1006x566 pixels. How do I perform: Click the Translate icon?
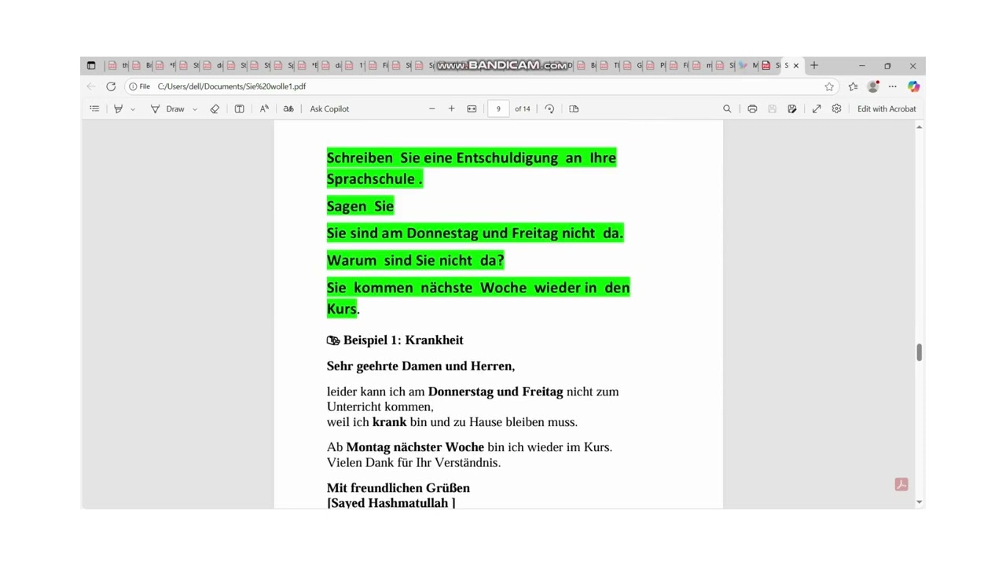point(288,108)
